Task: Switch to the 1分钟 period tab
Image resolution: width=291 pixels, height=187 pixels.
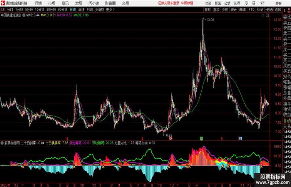Action: pos(19,10)
